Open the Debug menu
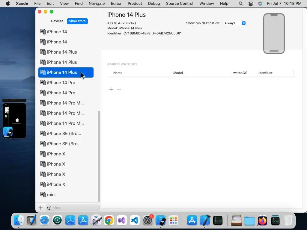The width and height of the screenshot is (307, 230). 154,4
